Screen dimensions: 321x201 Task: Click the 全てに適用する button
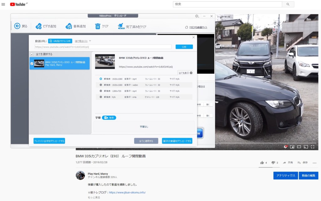click(x=146, y=141)
